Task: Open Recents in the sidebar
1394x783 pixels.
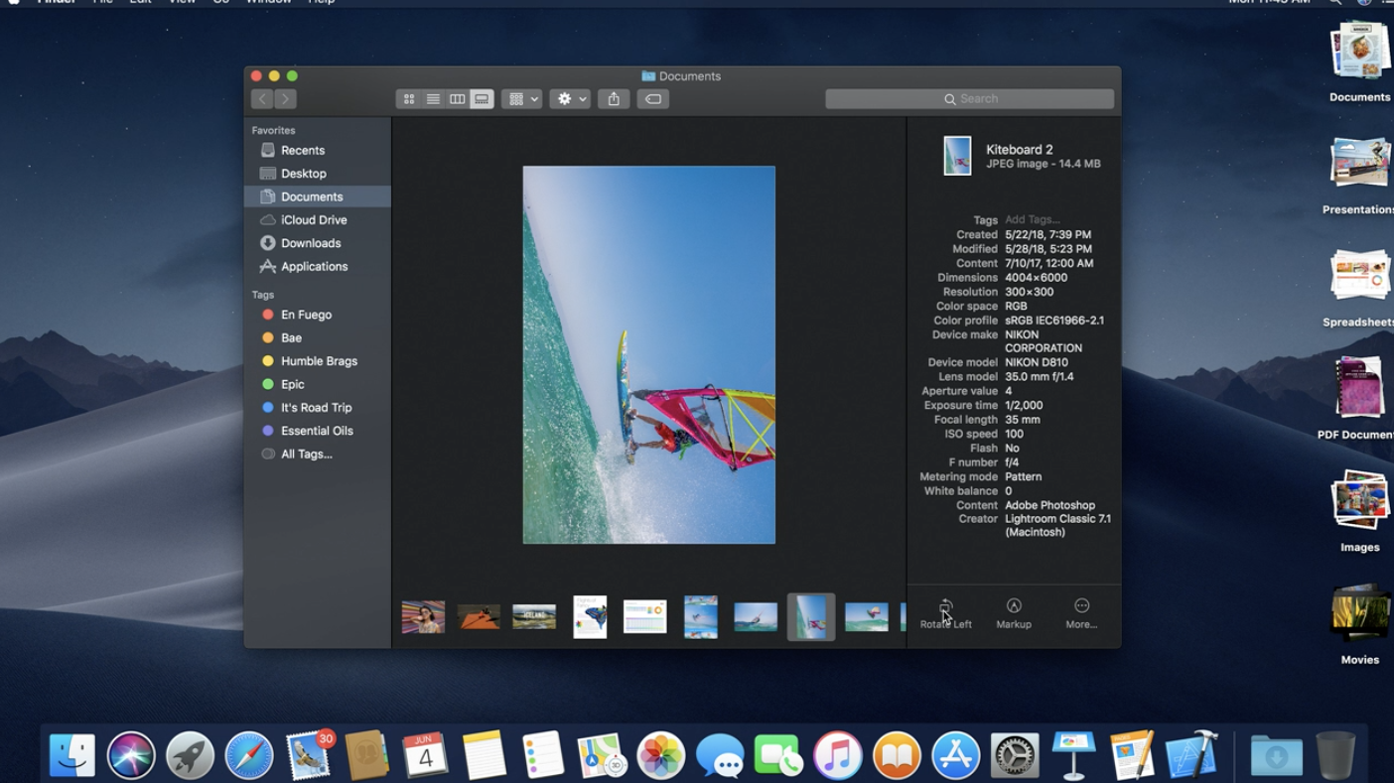Action: coord(317,151)
